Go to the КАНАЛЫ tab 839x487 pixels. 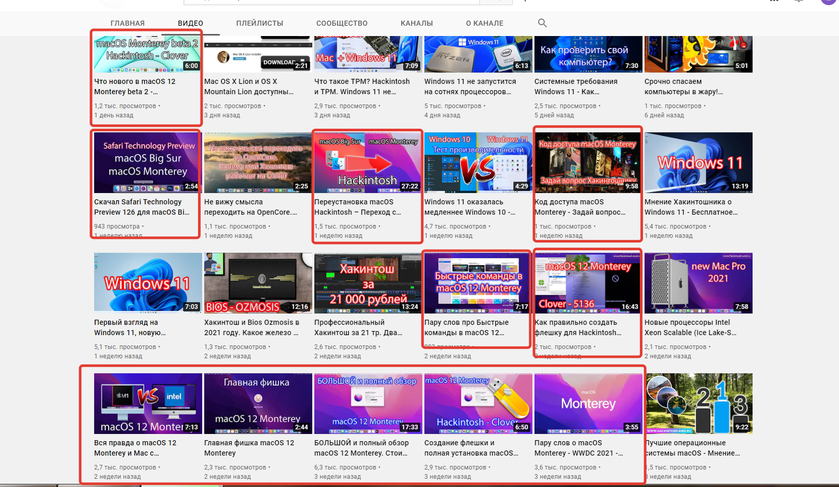tap(417, 23)
